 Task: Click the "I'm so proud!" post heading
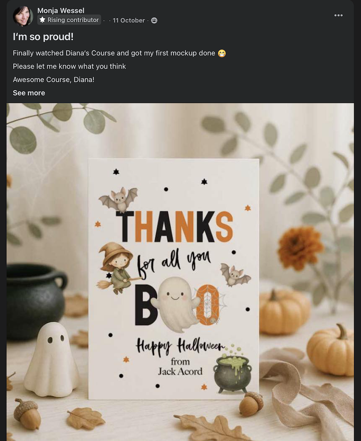(43, 37)
